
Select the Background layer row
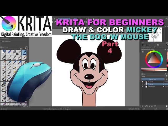(x=154, y=87)
